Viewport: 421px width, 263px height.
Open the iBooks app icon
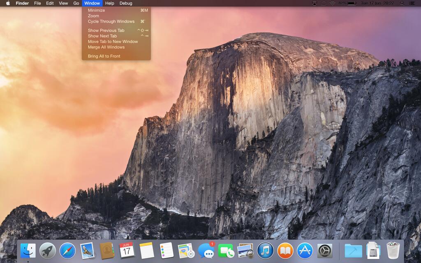coord(285,251)
